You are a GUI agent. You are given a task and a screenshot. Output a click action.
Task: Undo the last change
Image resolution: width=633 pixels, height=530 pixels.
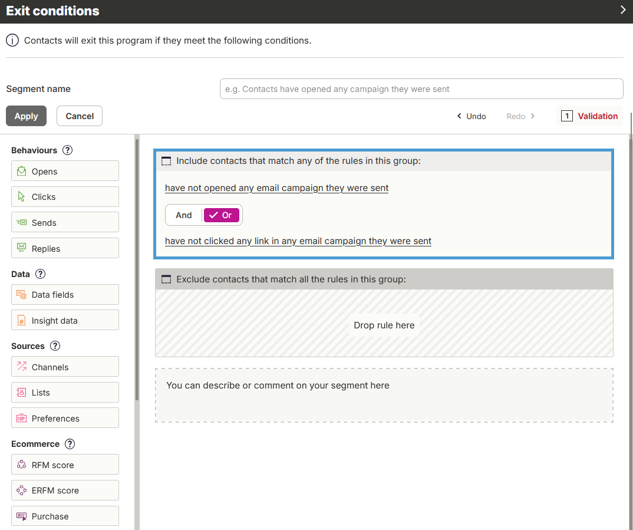point(472,116)
